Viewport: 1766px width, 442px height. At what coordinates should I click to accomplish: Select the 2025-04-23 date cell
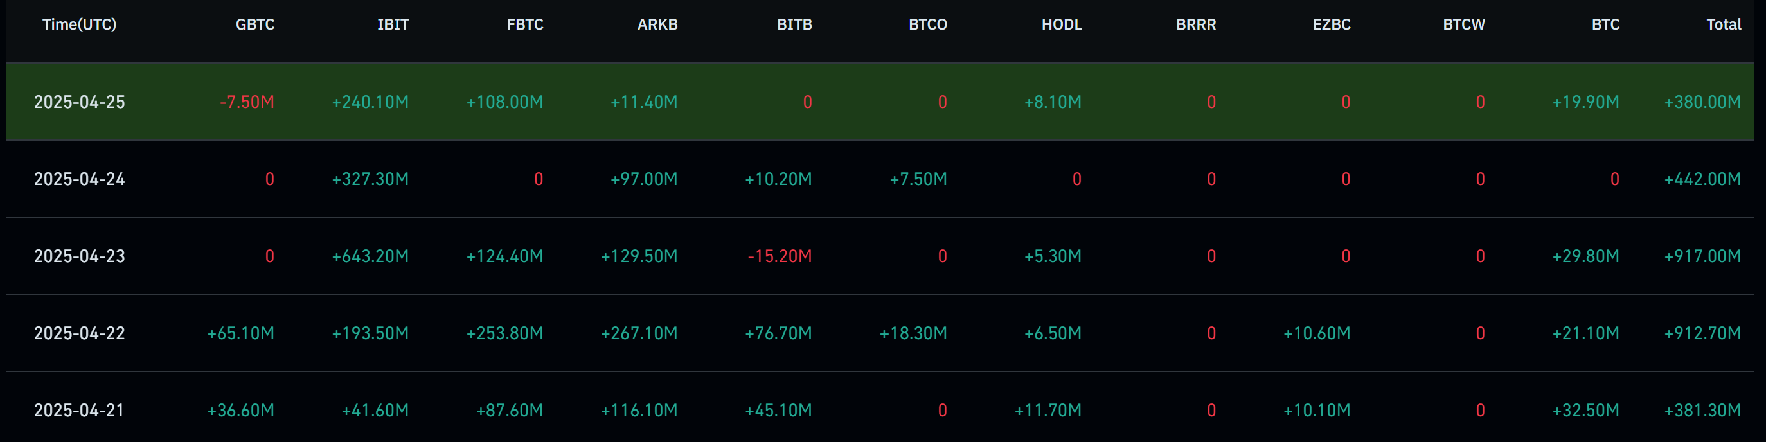pyautogui.click(x=80, y=256)
